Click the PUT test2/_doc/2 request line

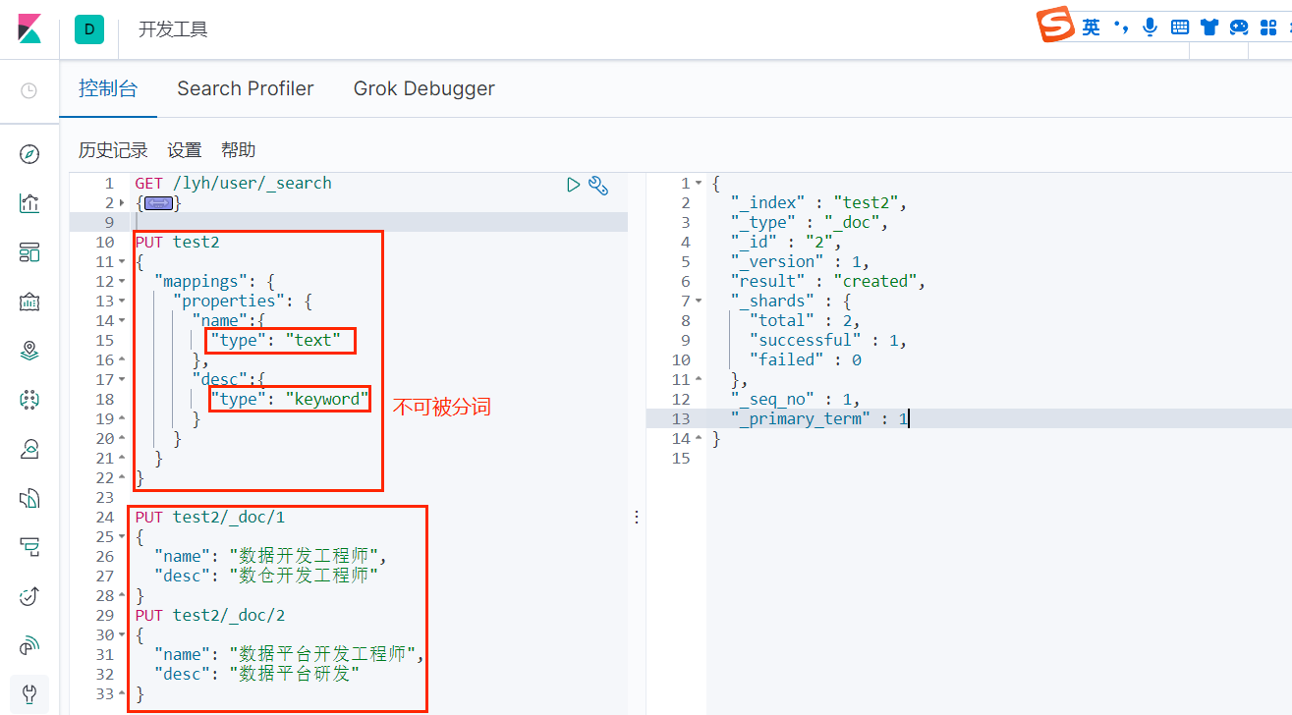click(x=210, y=615)
